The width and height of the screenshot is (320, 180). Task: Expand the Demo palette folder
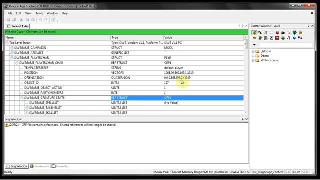point(253,56)
